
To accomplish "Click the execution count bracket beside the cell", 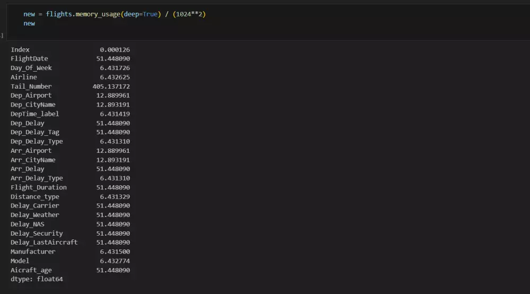I will click(2, 36).
